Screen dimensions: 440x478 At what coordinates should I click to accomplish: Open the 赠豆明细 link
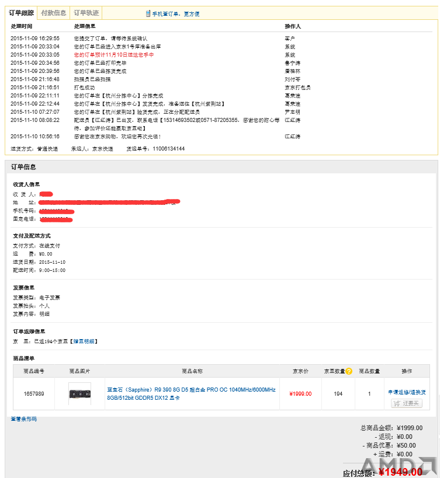pos(84,341)
